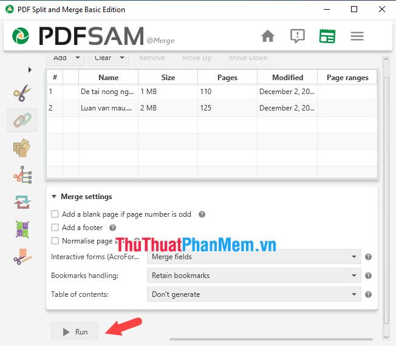Screen dimensions: 396x346
Task: Sort by the Size column header
Action: (x=168, y=77)
